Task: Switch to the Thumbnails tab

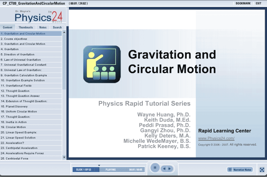Action: click(x=26, y=28)
